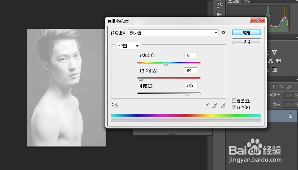The width and height of the screenshot is (298, 170).
Task: Click the 取消 cancel button
Action: click(x=246, y=42)
